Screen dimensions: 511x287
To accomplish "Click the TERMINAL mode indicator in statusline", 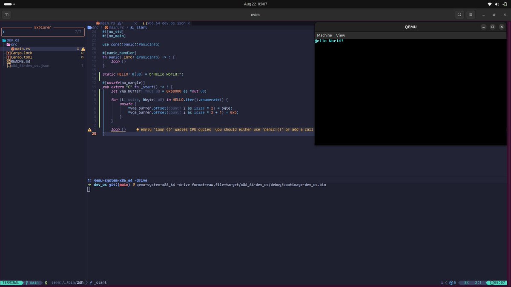I will 11,282.
